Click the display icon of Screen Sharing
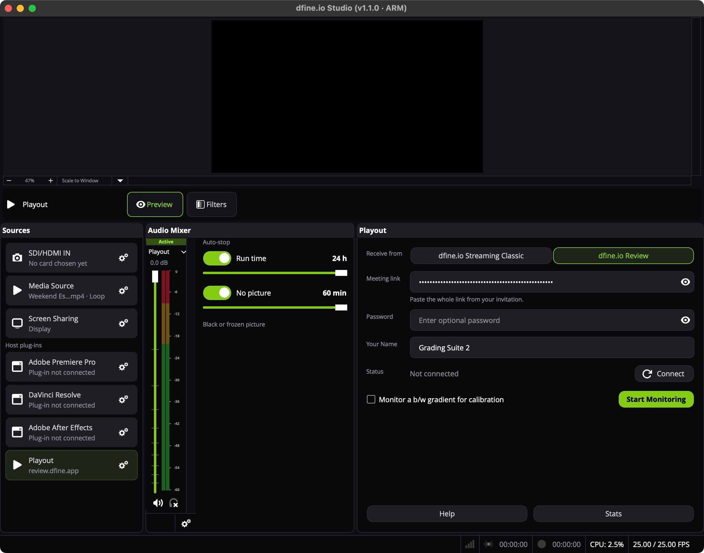 point(17,323)
